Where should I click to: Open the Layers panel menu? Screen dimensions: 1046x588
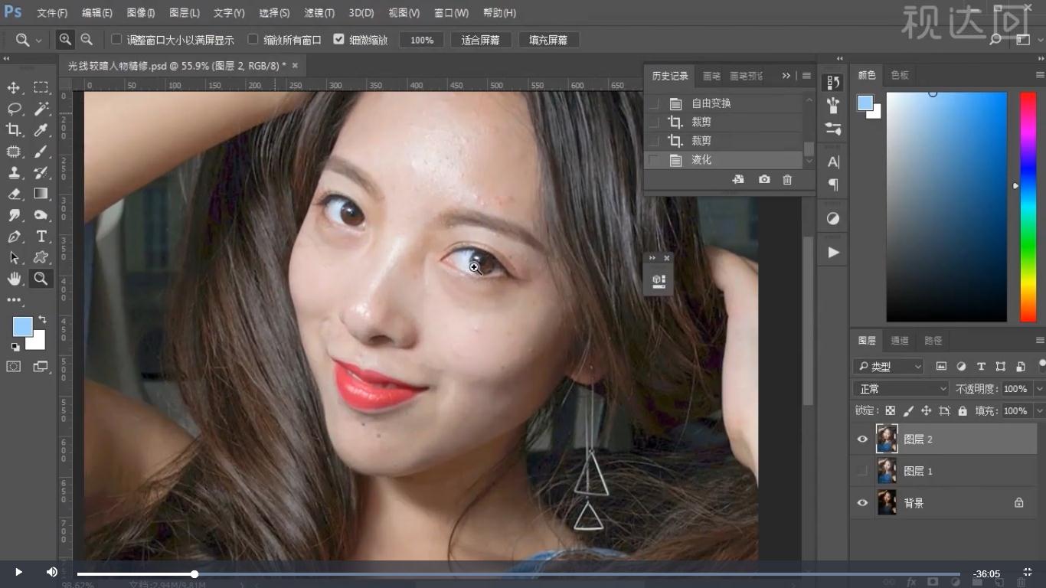click(1040, 341)
